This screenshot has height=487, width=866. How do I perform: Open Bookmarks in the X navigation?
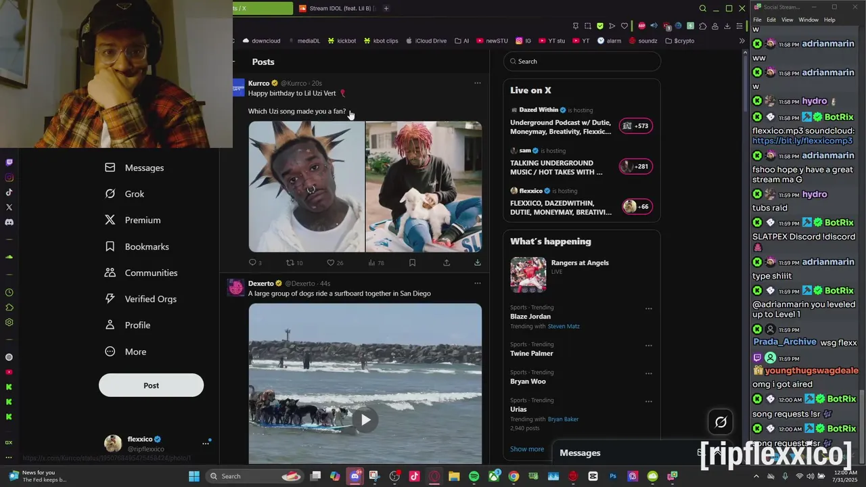137,247
